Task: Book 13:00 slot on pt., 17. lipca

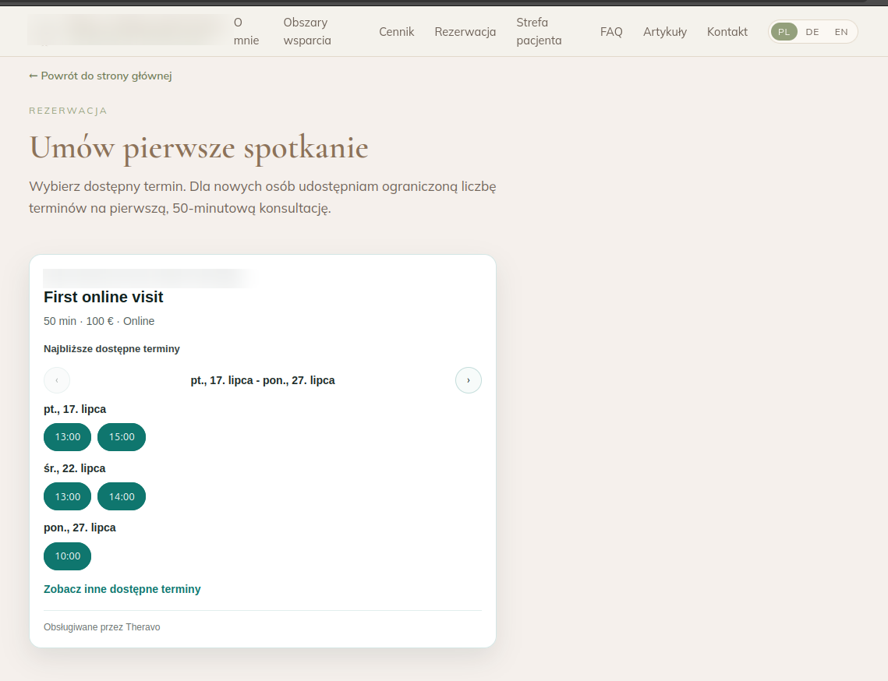Action: tap(67, 437)
